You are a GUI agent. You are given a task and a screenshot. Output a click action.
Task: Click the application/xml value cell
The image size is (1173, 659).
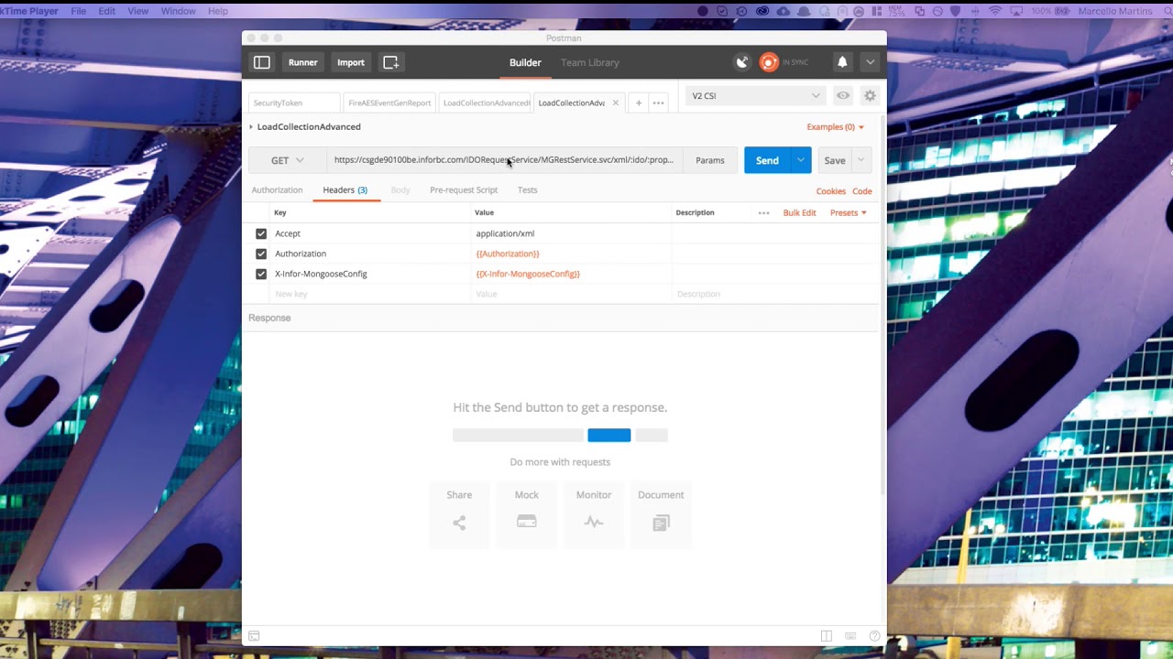pos(571,233)
